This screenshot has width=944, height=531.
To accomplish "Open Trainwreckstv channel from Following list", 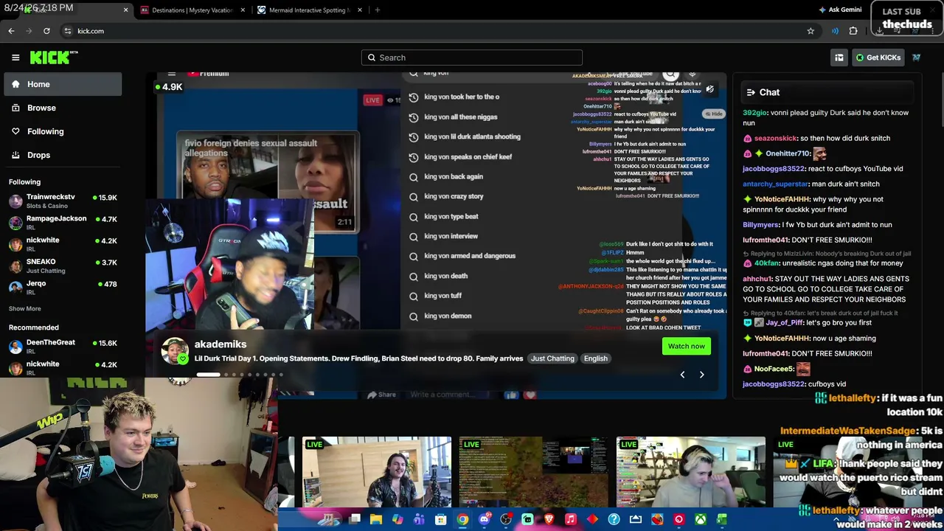I will [63, 201].
